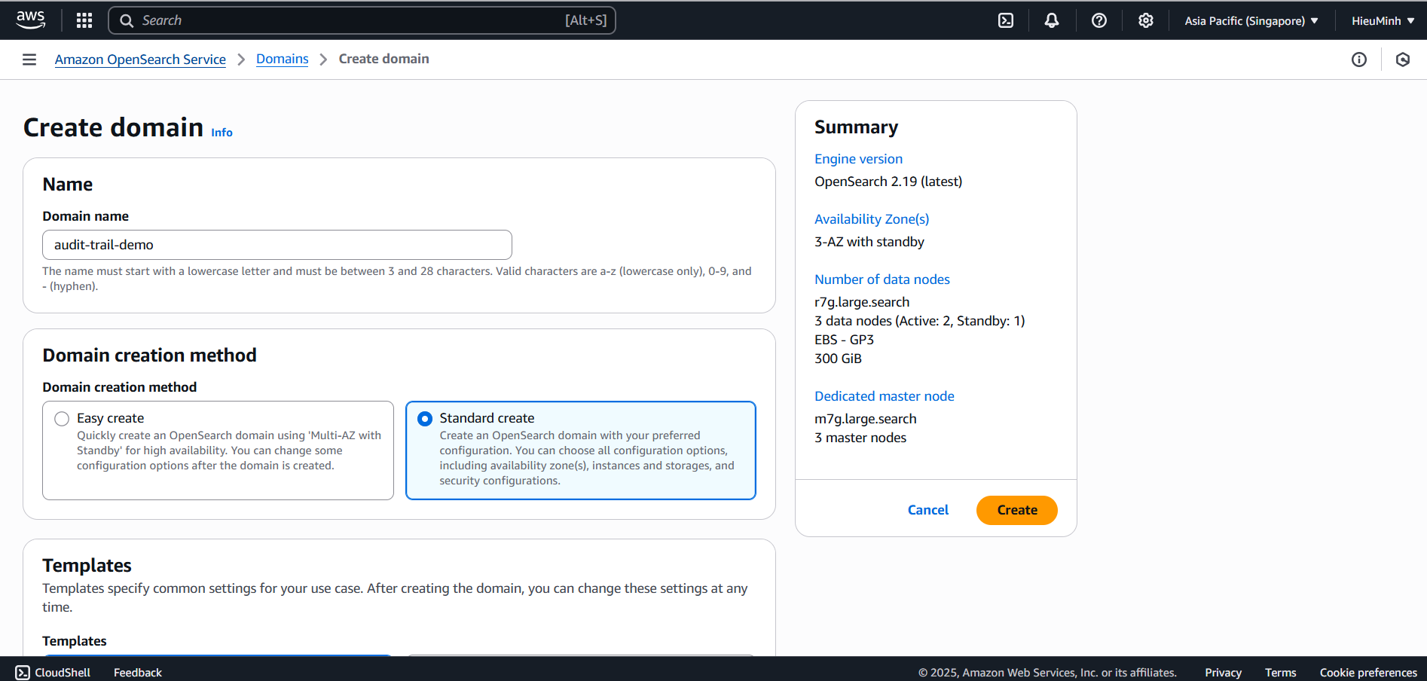Viewport: 1427px width, 681px height.
Task: Click the 'Create domain' breadcrumb text
Action: point(383,59)
